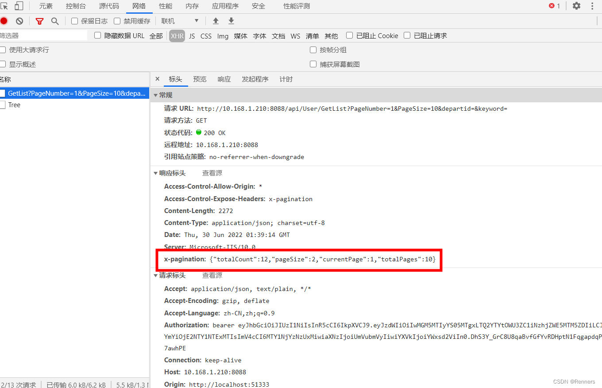
Task: Open the Memory tab (内存)
Action: [192, 6]
